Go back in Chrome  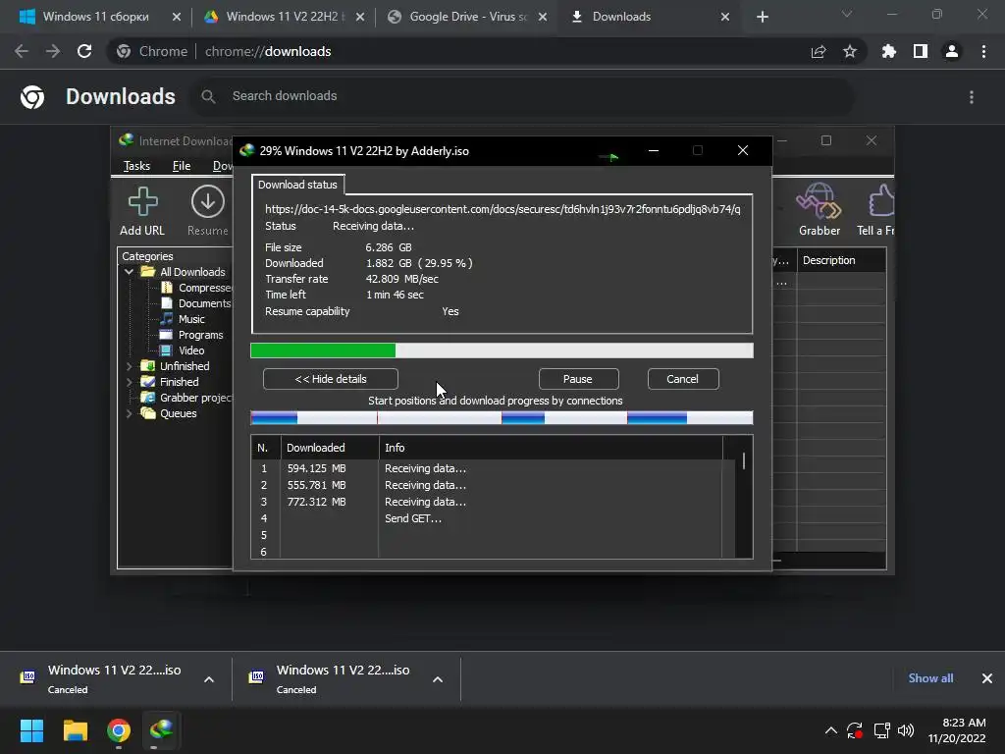pyautogui.click(x=22, y=51)
